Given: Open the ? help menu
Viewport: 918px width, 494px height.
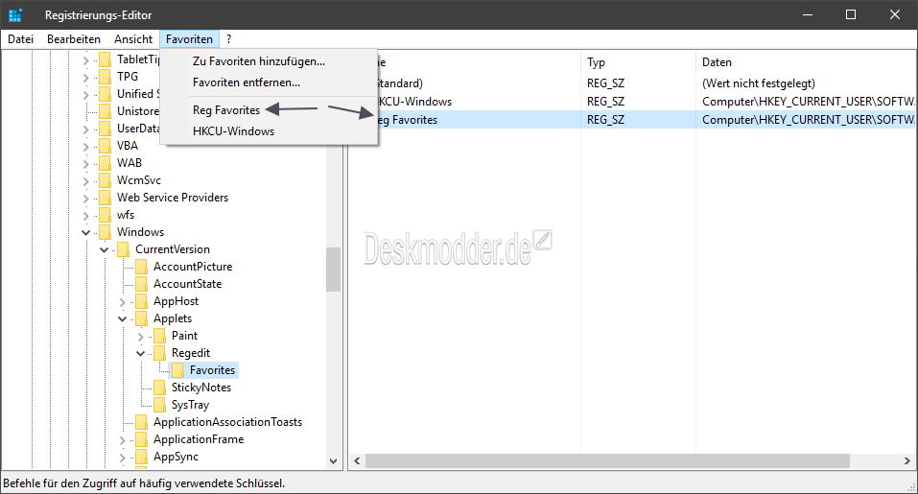Looking at the screenshot, I should click(x=229, y=39).
